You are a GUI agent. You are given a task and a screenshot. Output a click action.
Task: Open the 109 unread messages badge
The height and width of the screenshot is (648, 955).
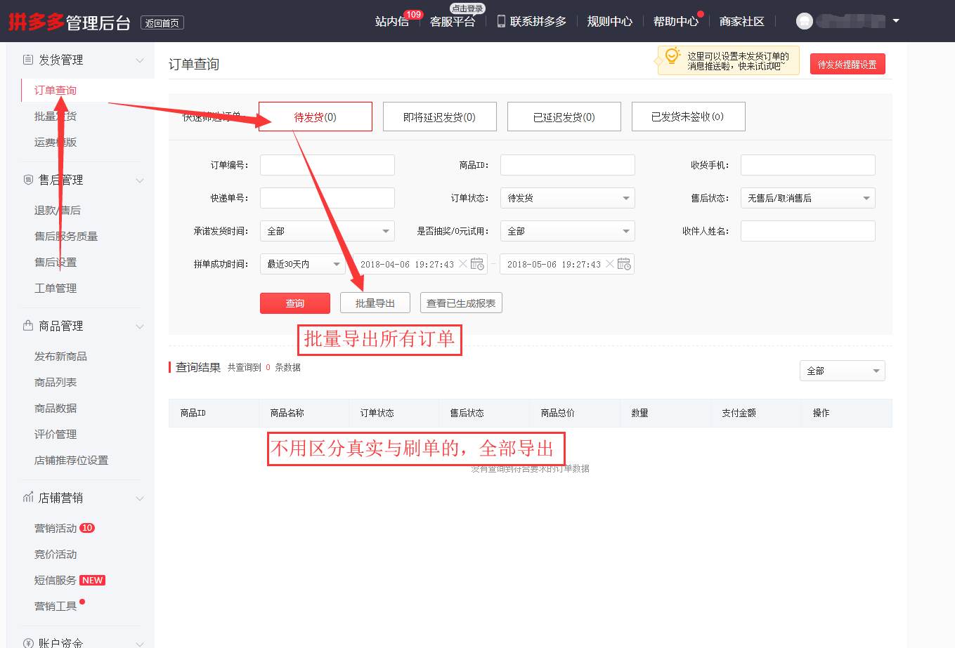click(x=413, y=14)
